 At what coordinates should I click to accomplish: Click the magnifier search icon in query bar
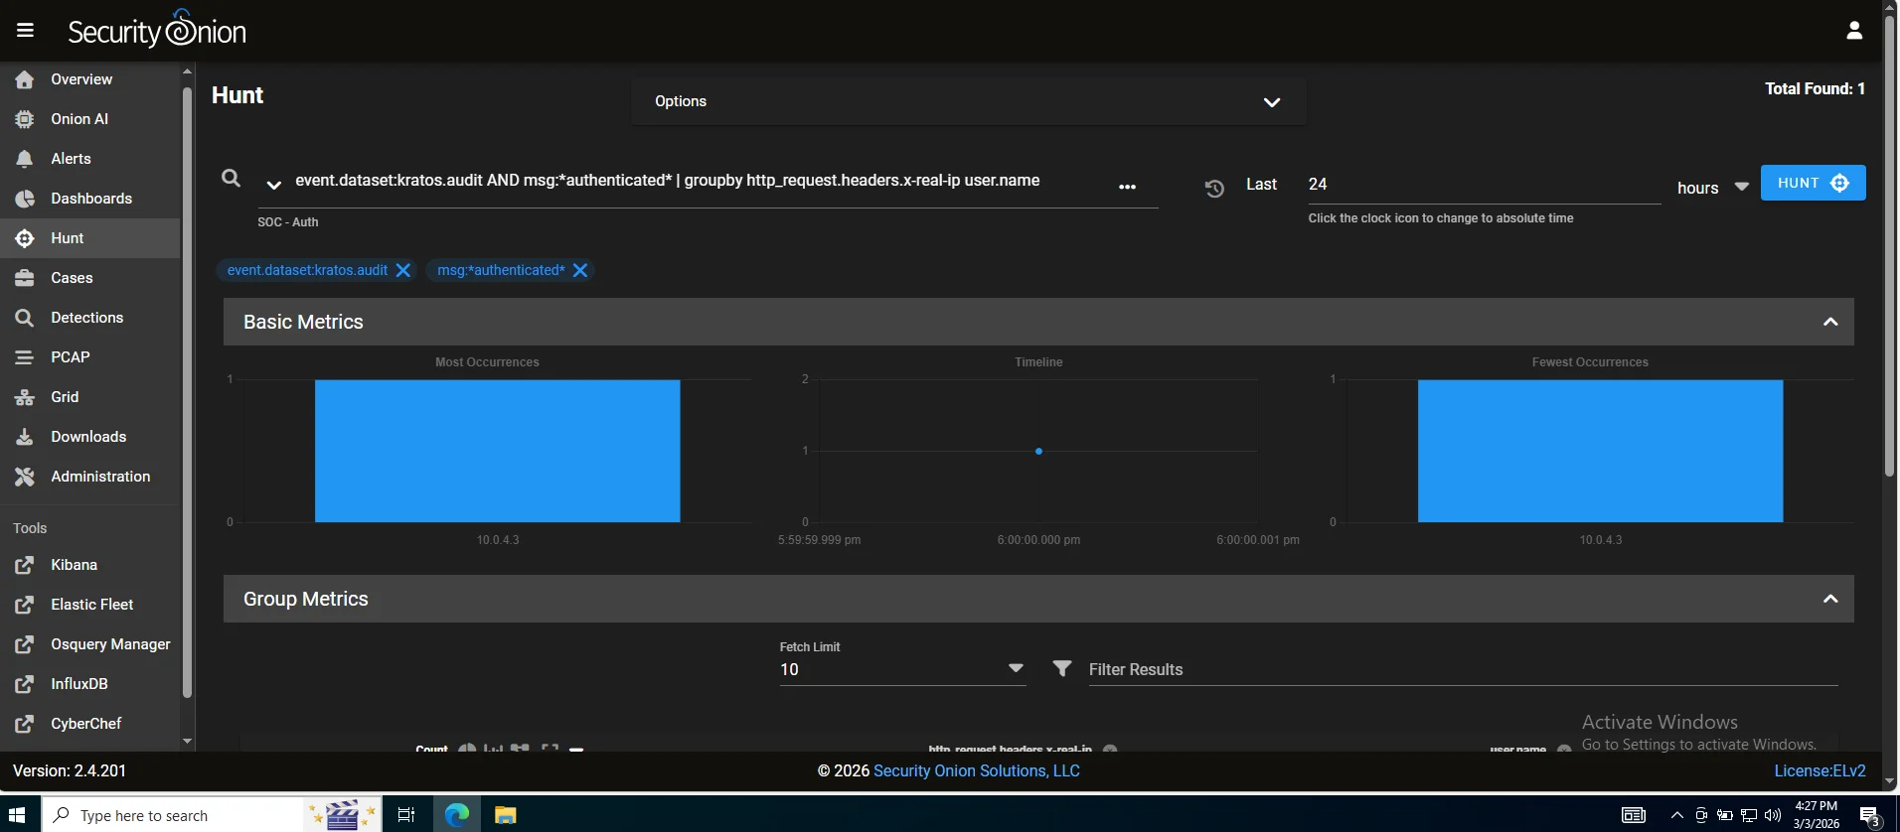(x=231, y=179)
